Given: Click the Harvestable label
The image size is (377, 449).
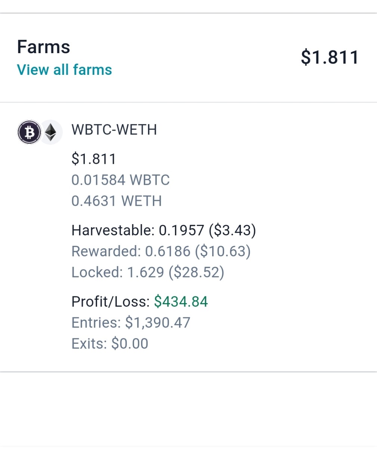Looking at the screenshot, I should [x=112, y=230].
